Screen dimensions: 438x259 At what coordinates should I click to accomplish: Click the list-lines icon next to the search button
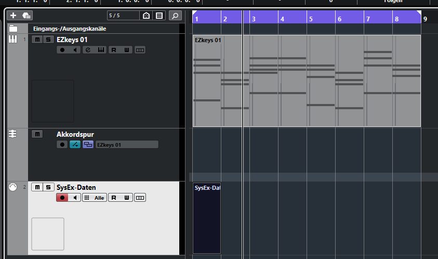point(159,16)
